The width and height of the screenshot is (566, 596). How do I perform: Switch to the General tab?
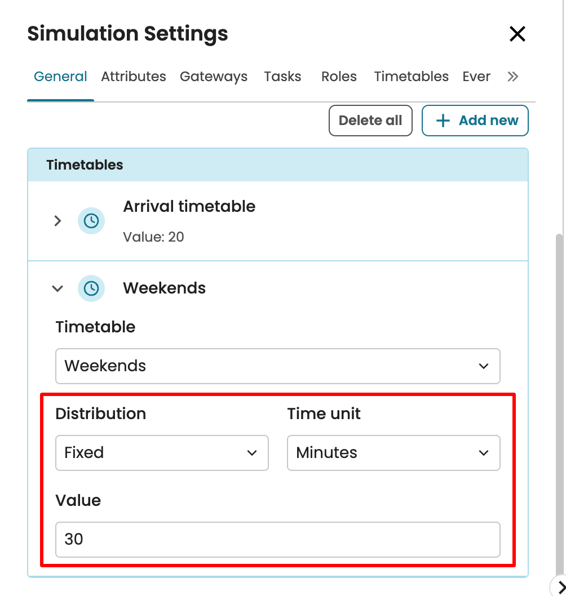[x=60, y=77]
